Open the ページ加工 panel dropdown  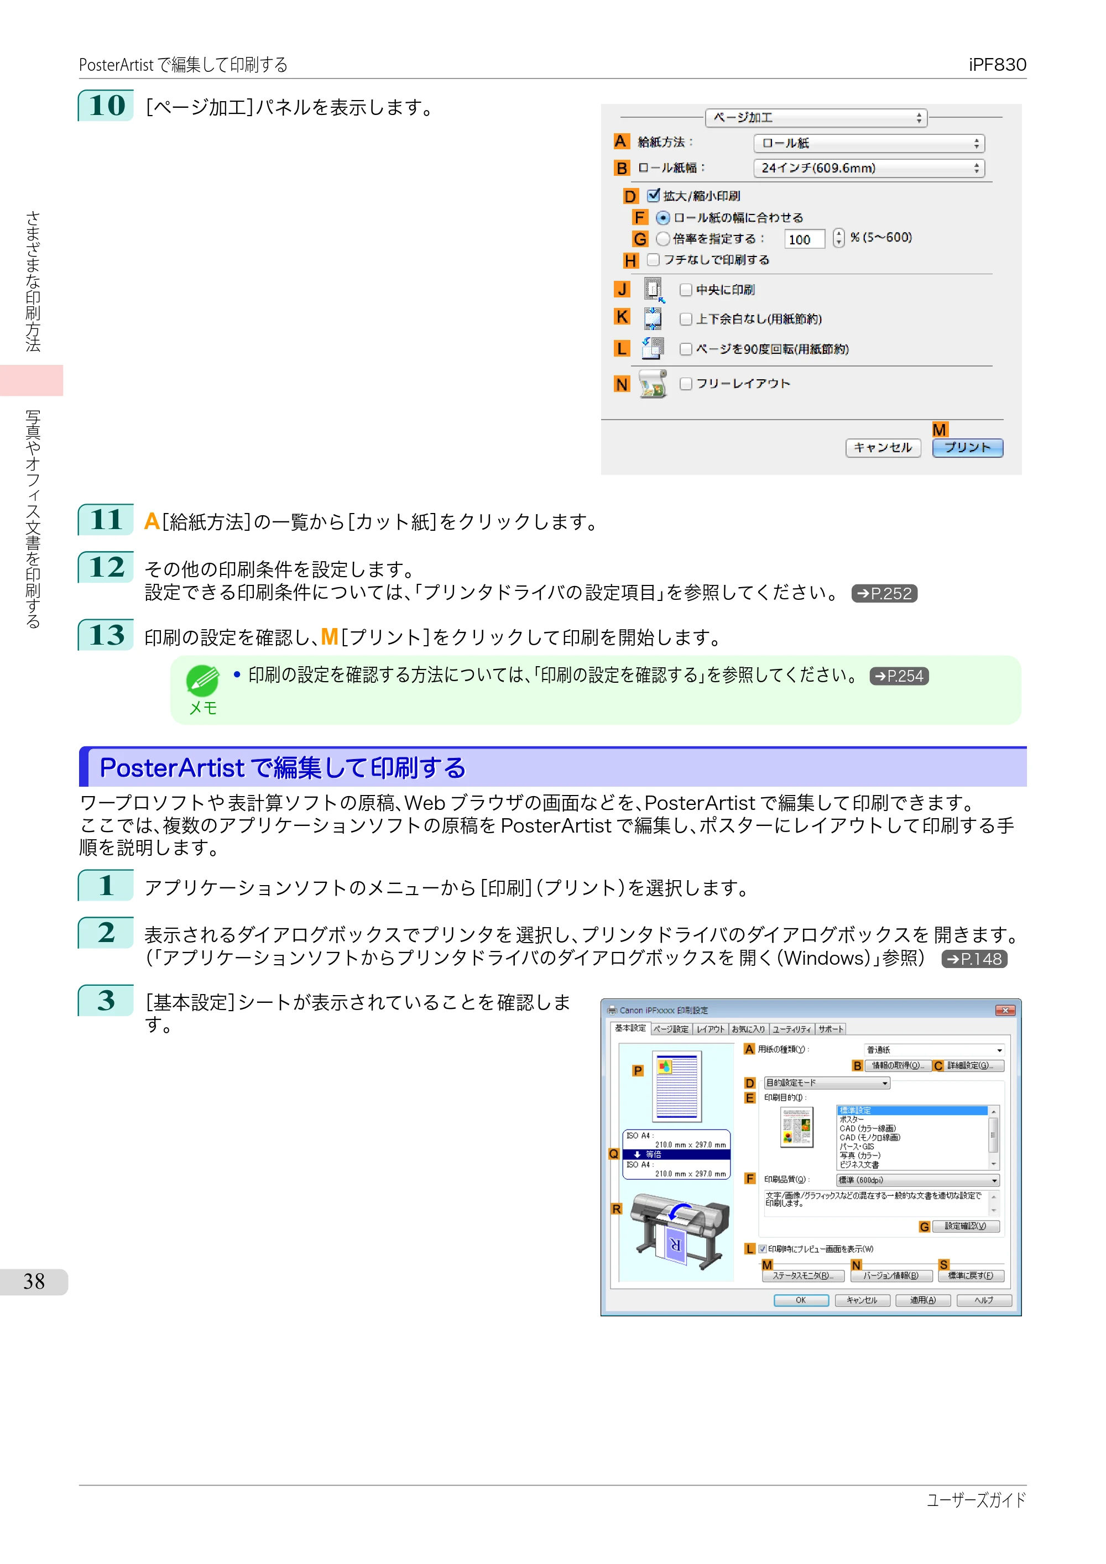pos(816,118)
